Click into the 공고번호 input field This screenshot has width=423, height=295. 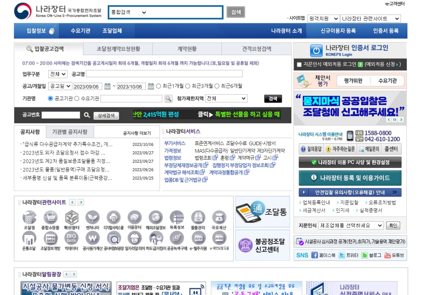pyautogui.click(x=61, y=115)
